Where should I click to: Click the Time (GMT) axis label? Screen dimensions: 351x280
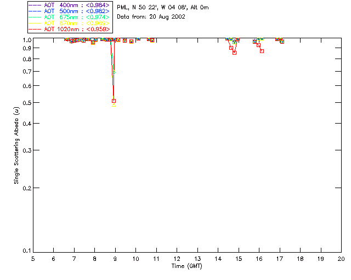[x=187, y=266]
